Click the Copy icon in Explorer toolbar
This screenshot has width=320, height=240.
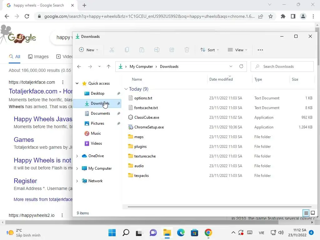[x=127, y=50]
